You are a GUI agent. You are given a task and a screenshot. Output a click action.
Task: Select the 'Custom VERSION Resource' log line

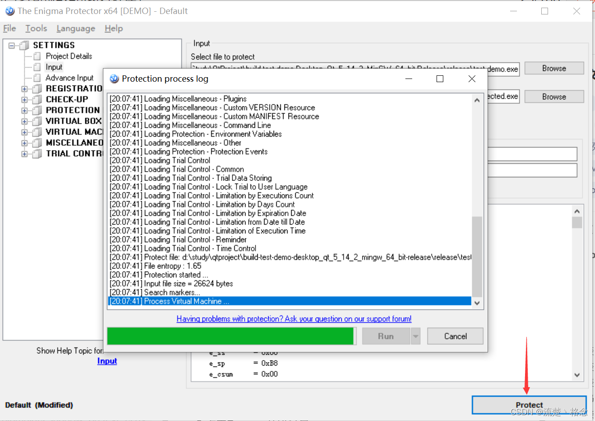coord(290,107)
